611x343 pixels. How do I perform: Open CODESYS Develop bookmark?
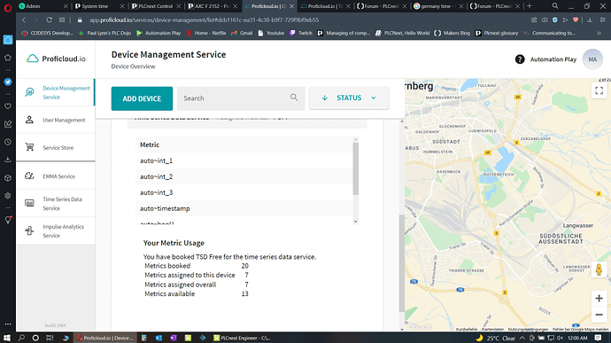pyautogui.click(x=48, y=33)
